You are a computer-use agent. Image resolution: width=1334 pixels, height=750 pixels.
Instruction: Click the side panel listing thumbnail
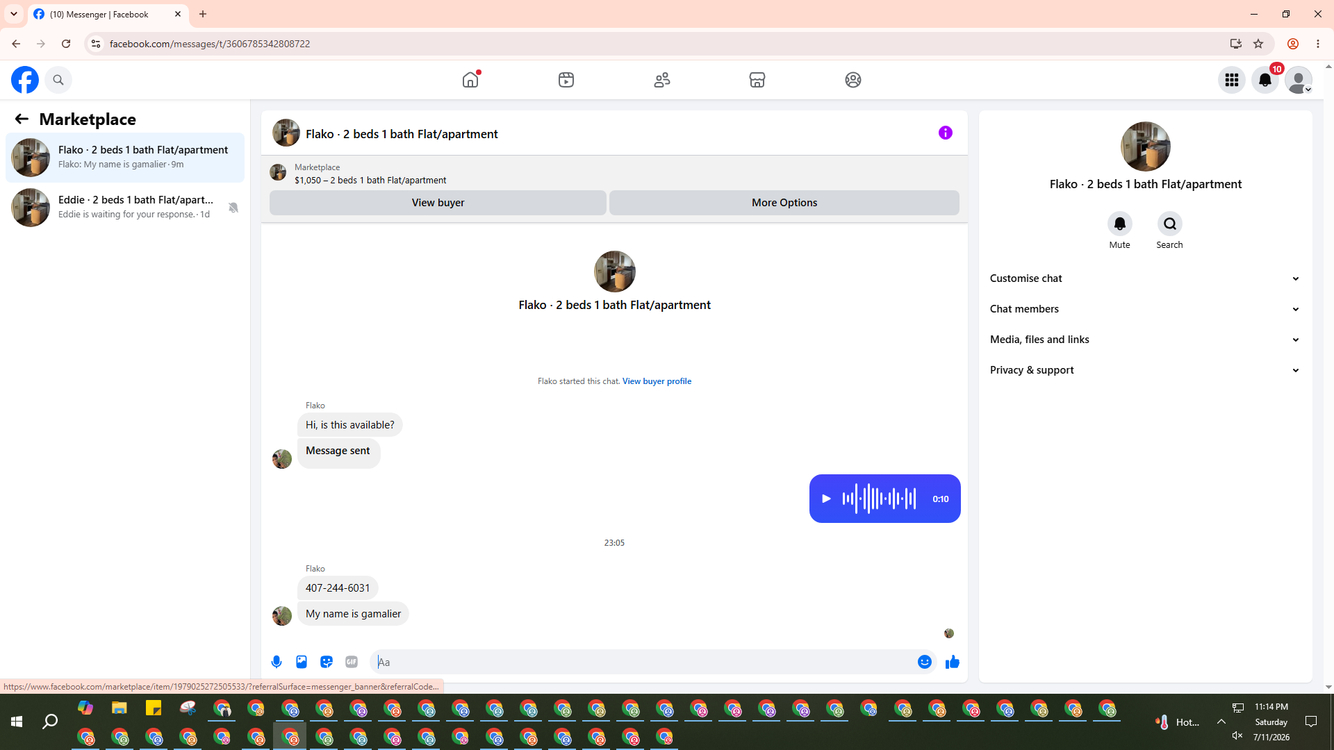pos(1146,147)
